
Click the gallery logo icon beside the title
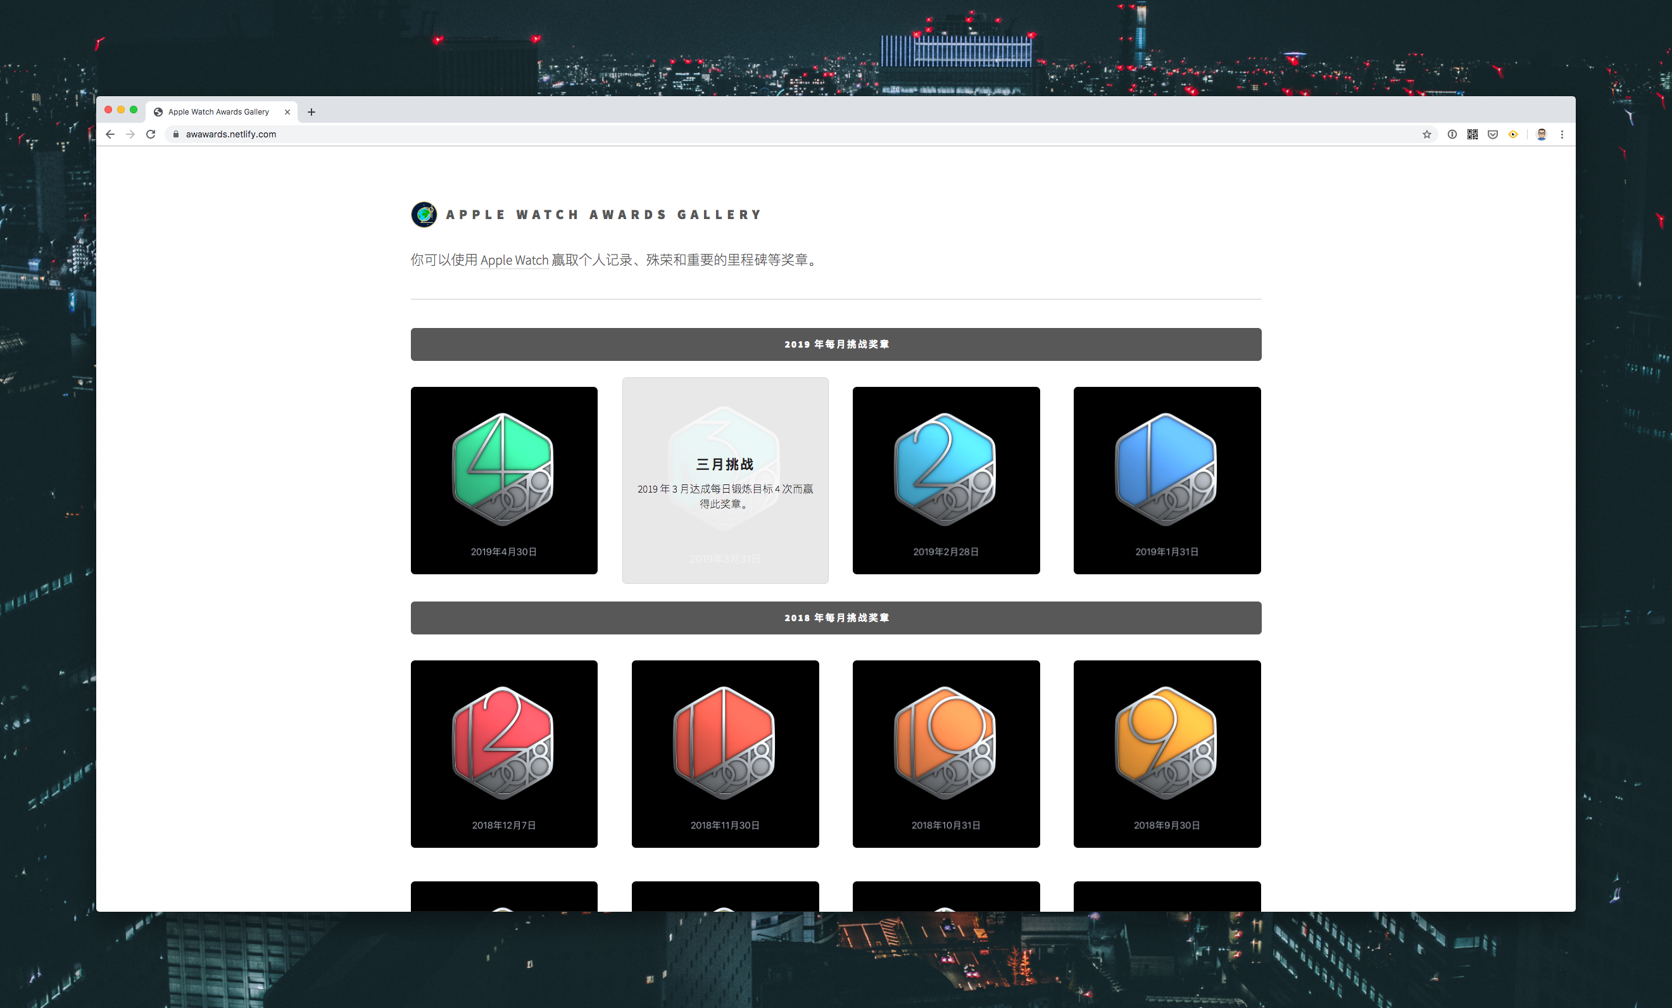click(424, 215)
